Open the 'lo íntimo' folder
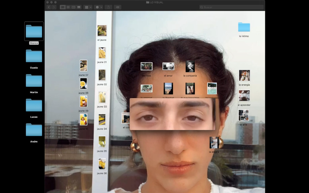 pyautogui.click(x=244, y=27)
